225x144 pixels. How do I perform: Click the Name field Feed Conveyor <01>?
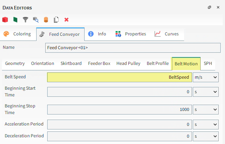tap(133, 48)
